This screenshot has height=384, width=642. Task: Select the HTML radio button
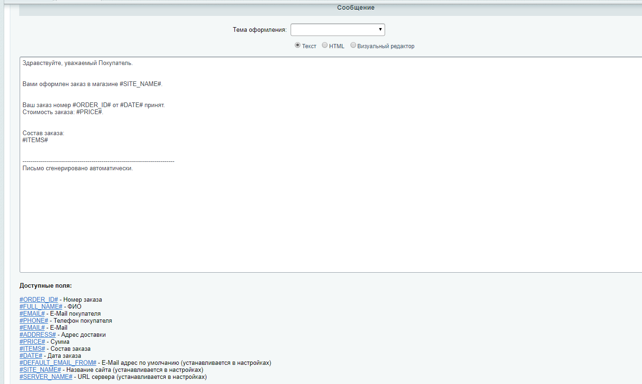pyautogui.click(x=325, y=46)
